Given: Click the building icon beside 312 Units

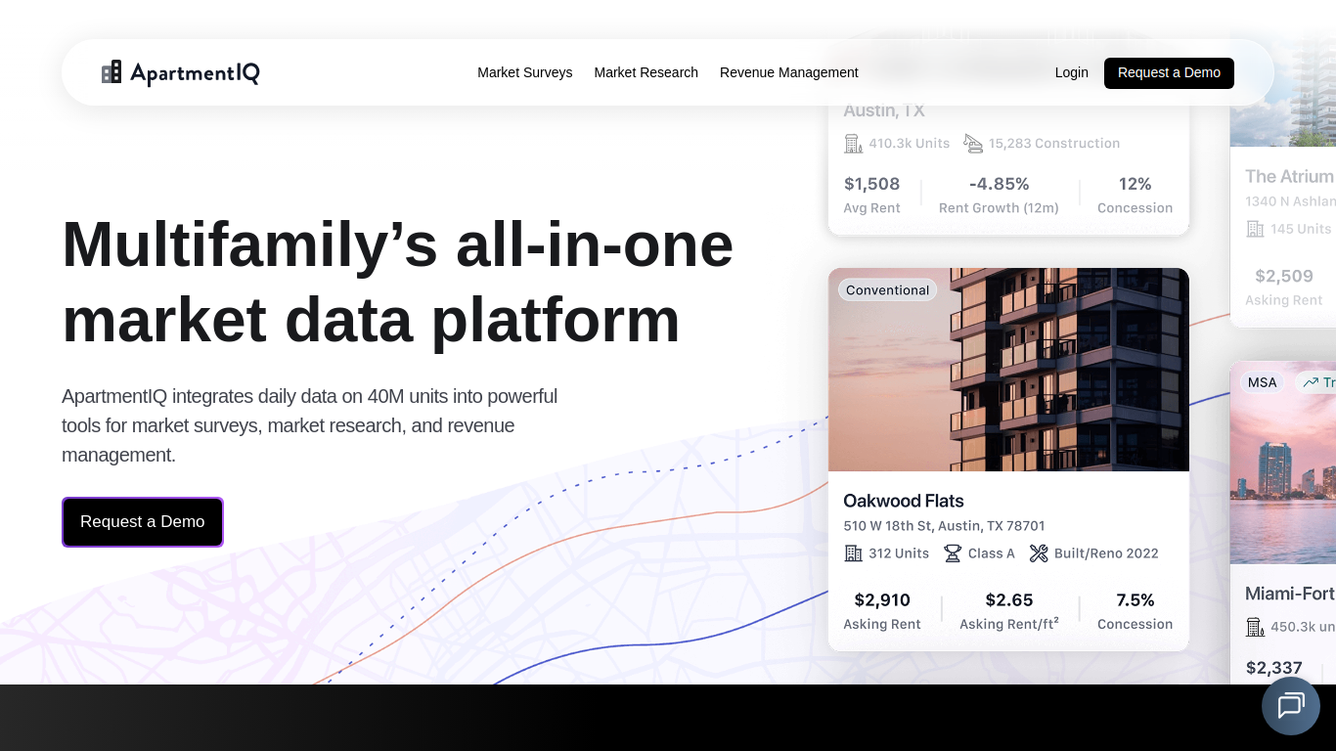Looking at the screenshot, I should [x=853, y=553].
